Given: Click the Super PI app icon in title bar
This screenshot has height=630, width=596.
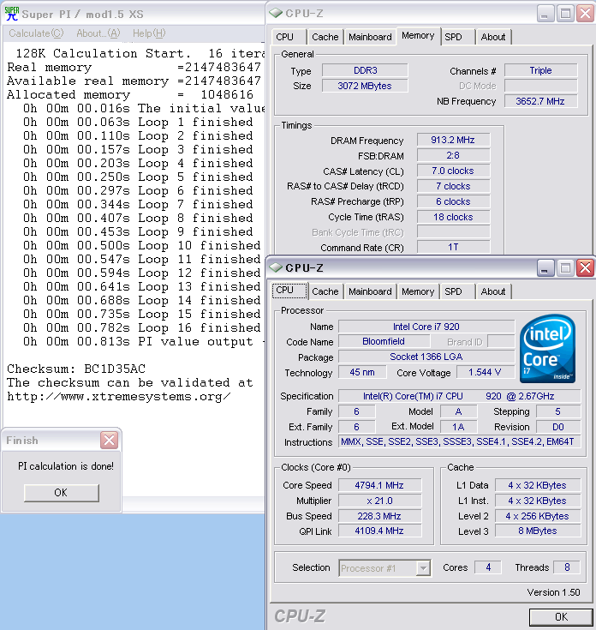Looking at the screenshot, I should (12, 14).
